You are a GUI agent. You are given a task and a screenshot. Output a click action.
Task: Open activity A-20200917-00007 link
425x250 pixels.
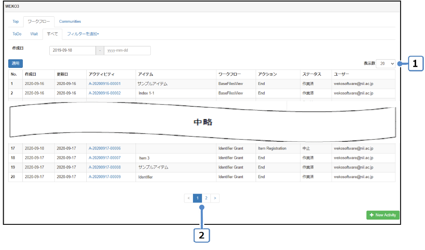(105, 158)
